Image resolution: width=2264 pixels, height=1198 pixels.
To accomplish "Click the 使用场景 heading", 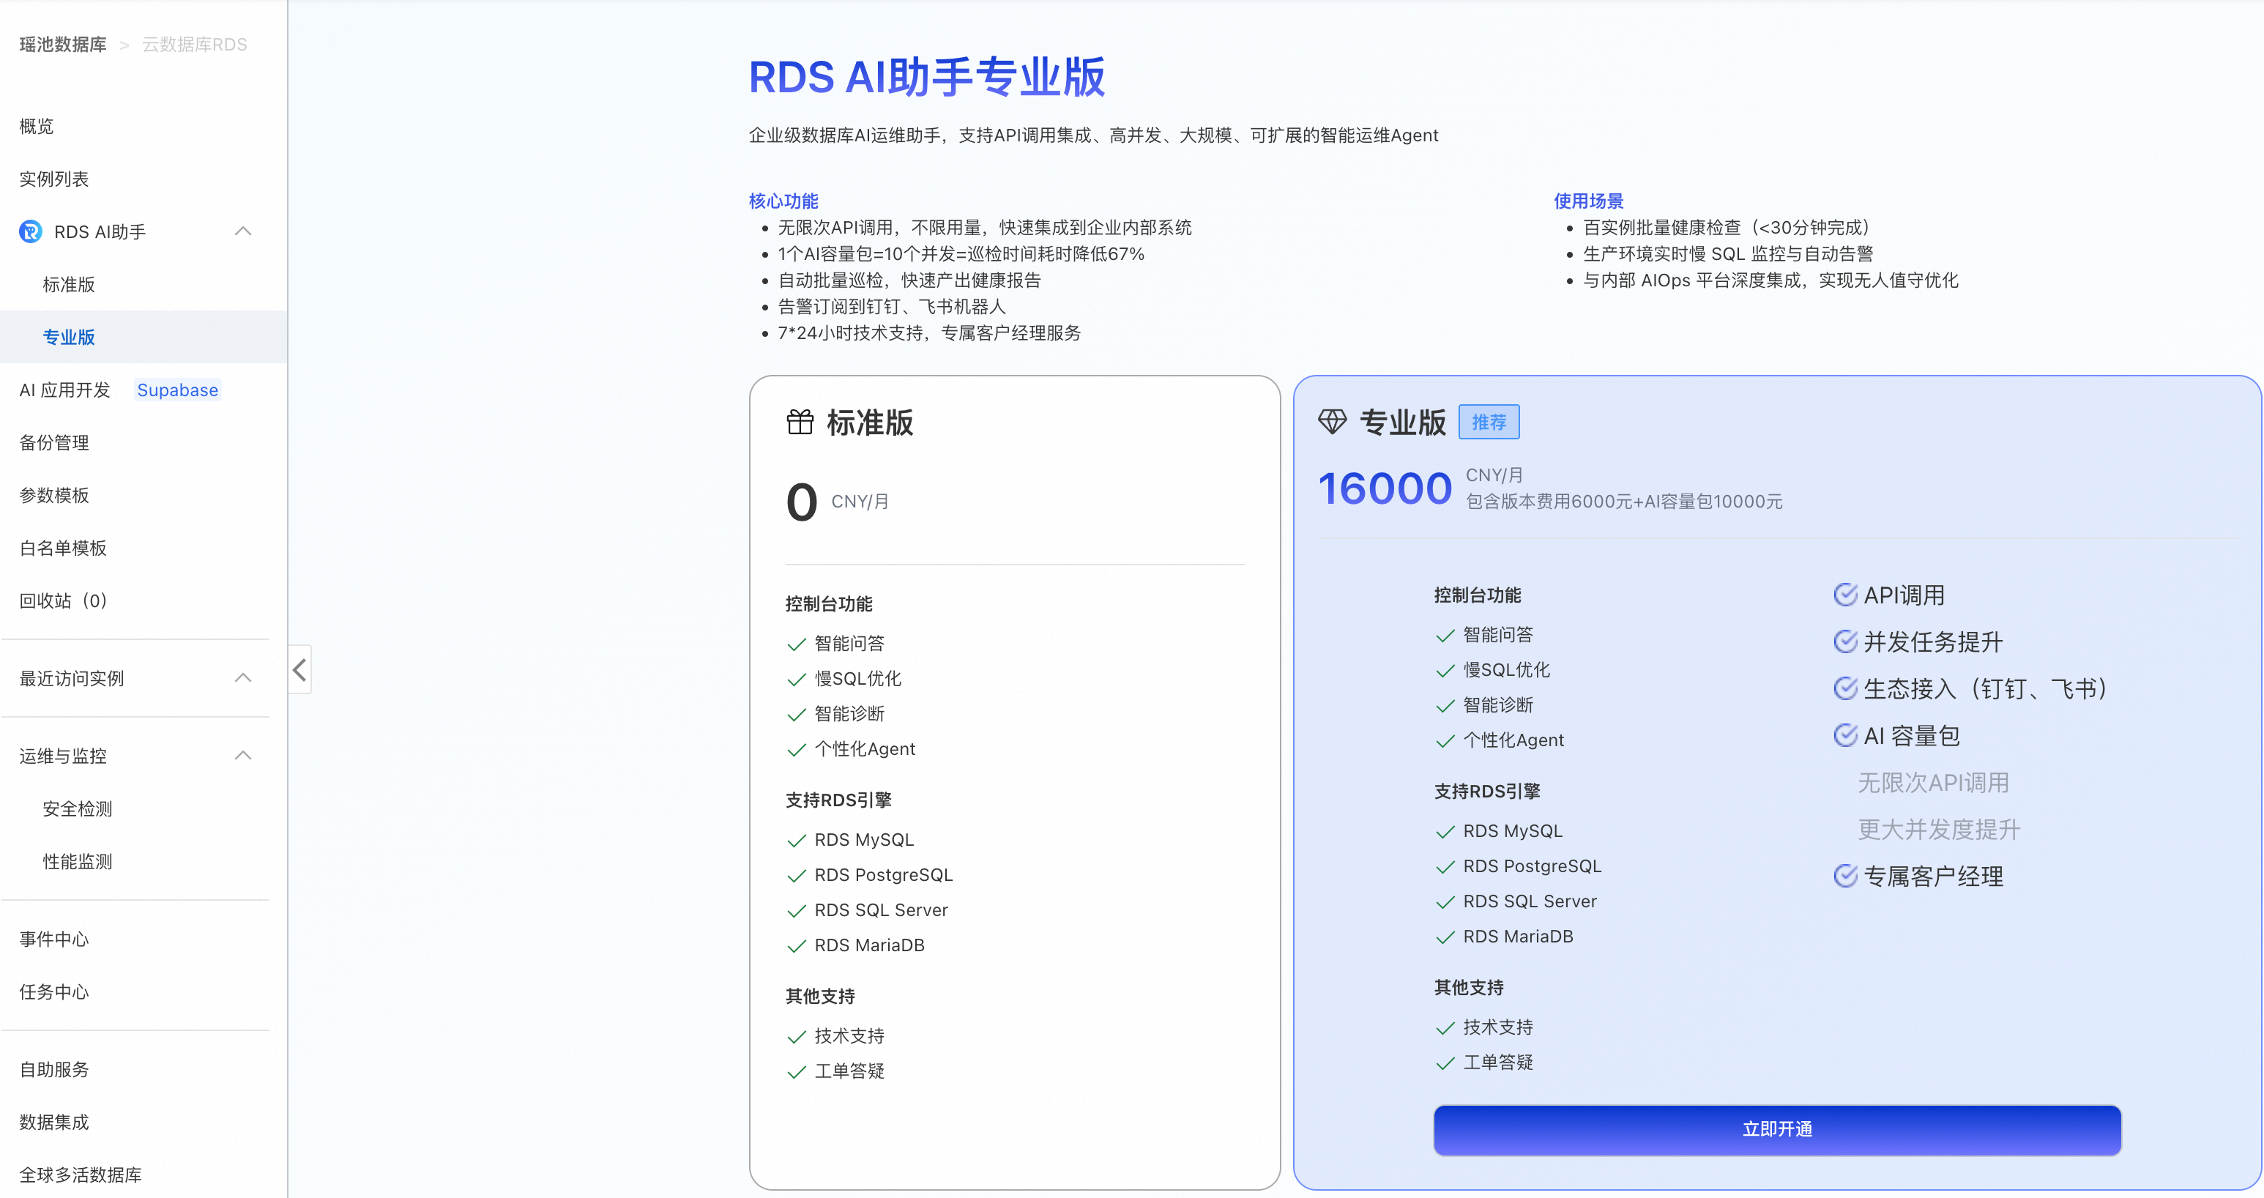I will [1588, 201].
